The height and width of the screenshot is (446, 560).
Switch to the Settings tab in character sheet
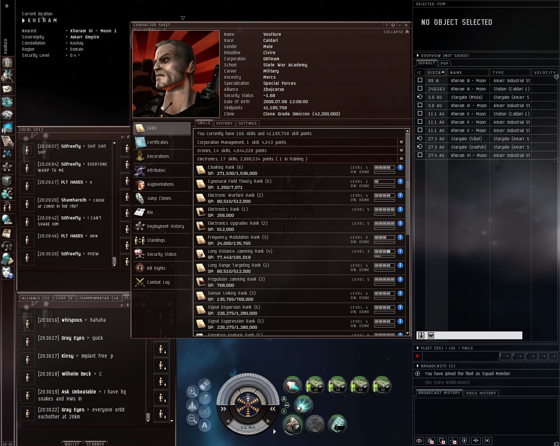click(x=248, y=123)
